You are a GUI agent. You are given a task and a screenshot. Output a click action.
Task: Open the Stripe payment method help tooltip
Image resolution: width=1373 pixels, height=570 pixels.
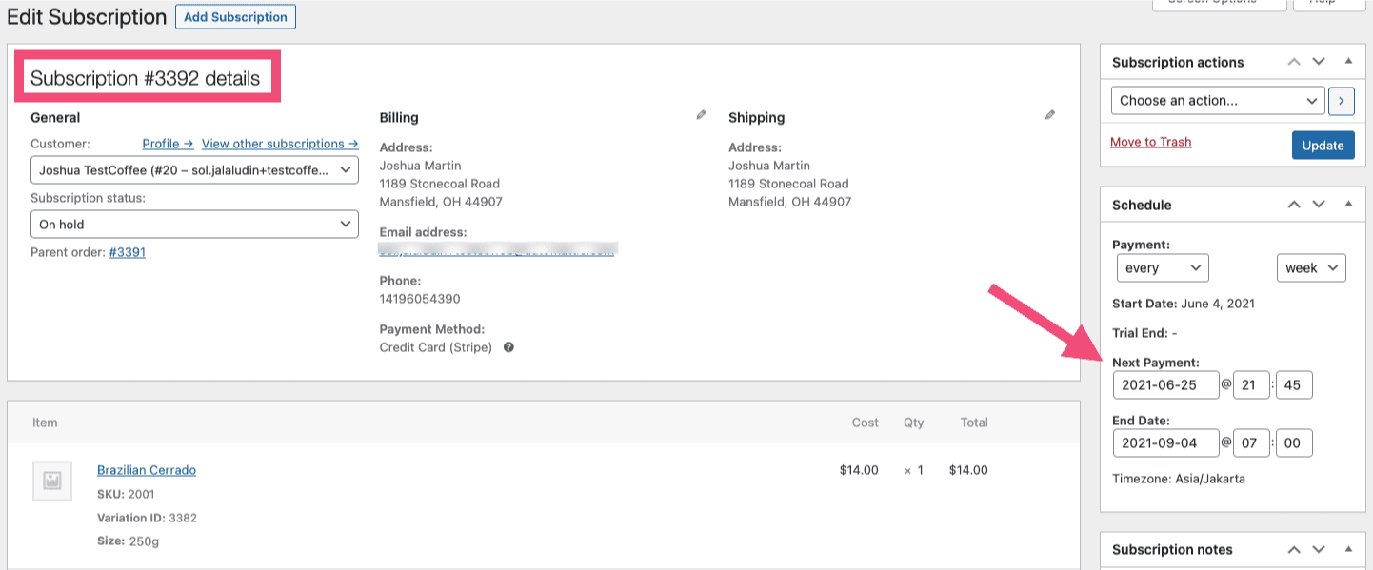tap(508, 346)
